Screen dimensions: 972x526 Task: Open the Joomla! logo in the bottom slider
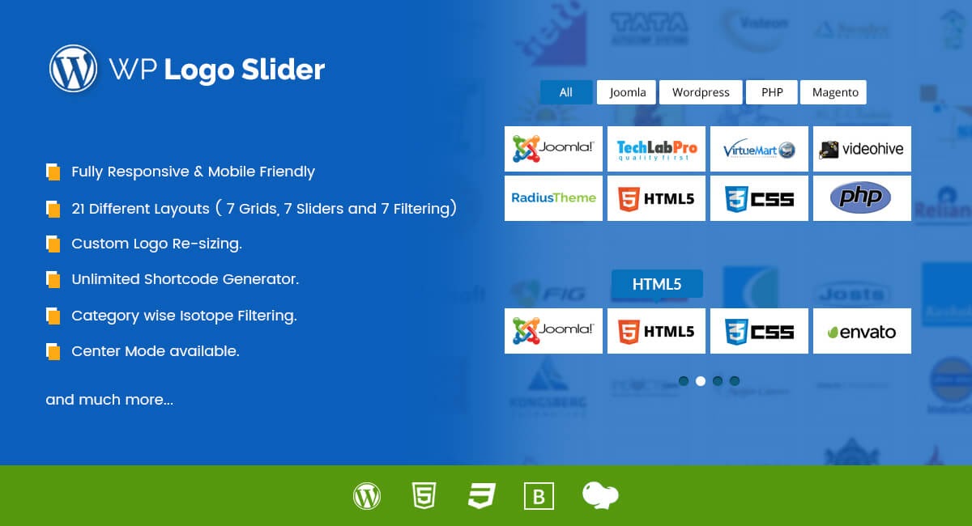coord(553,330)
